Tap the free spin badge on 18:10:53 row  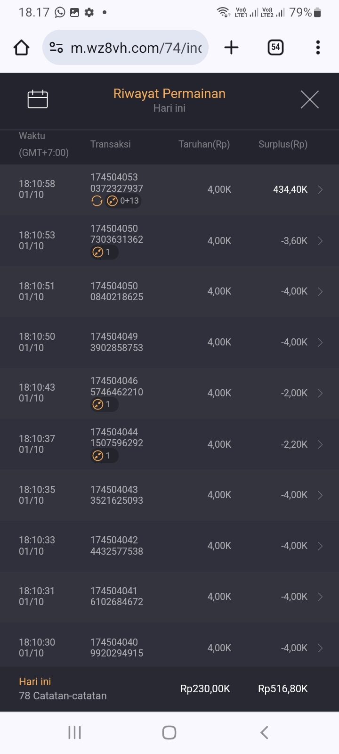[x=104, y=252]
